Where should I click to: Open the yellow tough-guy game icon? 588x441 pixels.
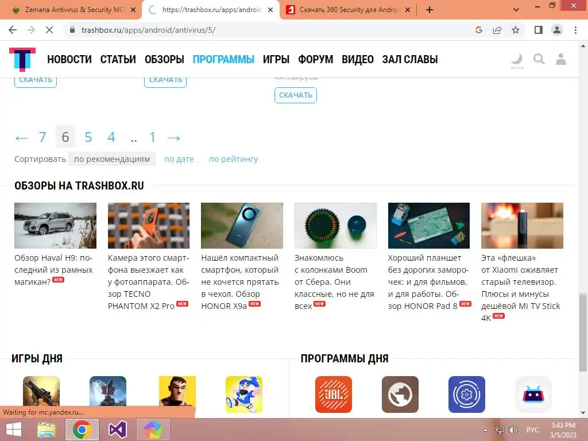pos(177,390)
